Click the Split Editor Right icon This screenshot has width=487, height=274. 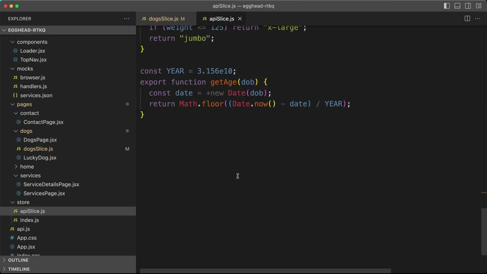point(467,19)
